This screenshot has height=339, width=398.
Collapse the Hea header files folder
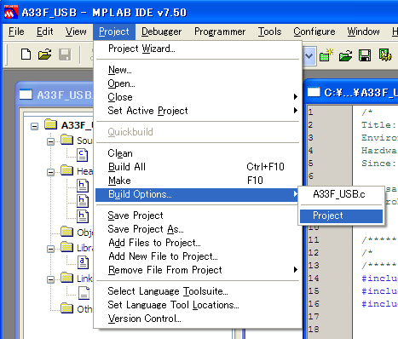[x=50, y=172]
